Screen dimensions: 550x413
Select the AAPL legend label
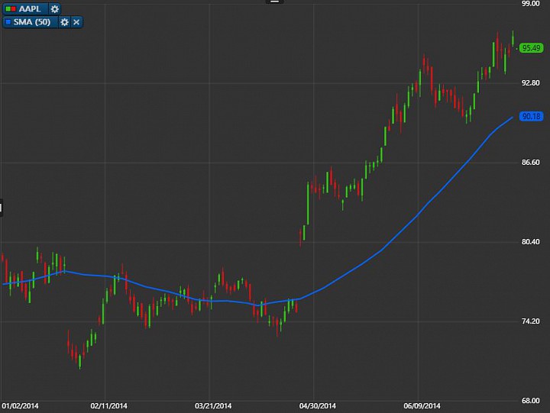coord(30,9)
